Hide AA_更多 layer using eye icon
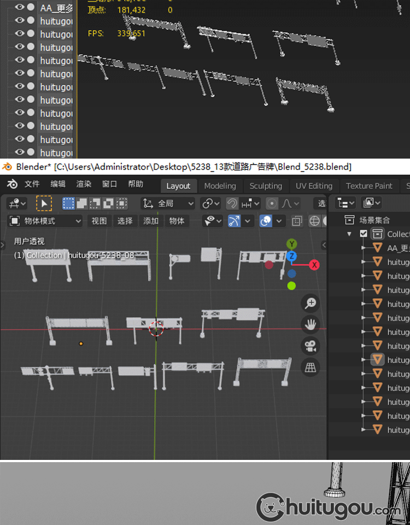This screenshot has height=525, width=410. (x=20, y=8)
